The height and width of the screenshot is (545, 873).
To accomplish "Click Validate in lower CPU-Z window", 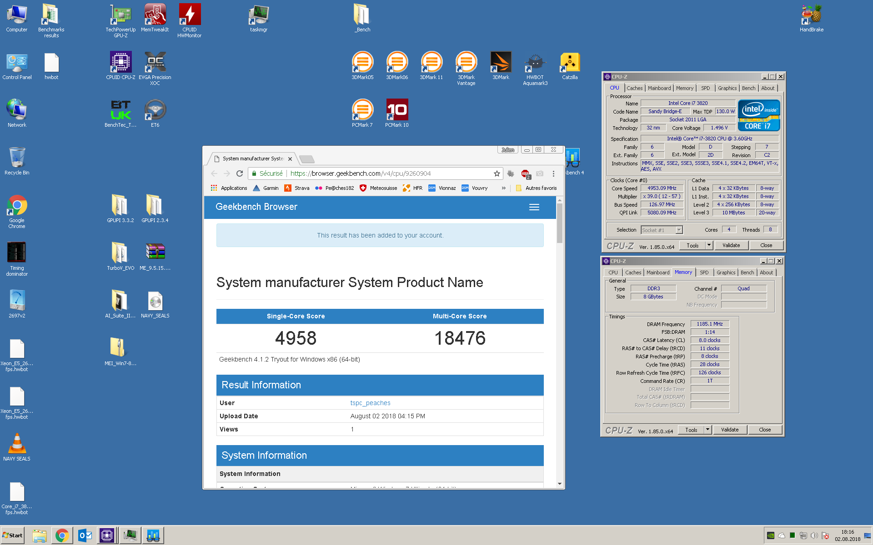I will 730,430.
